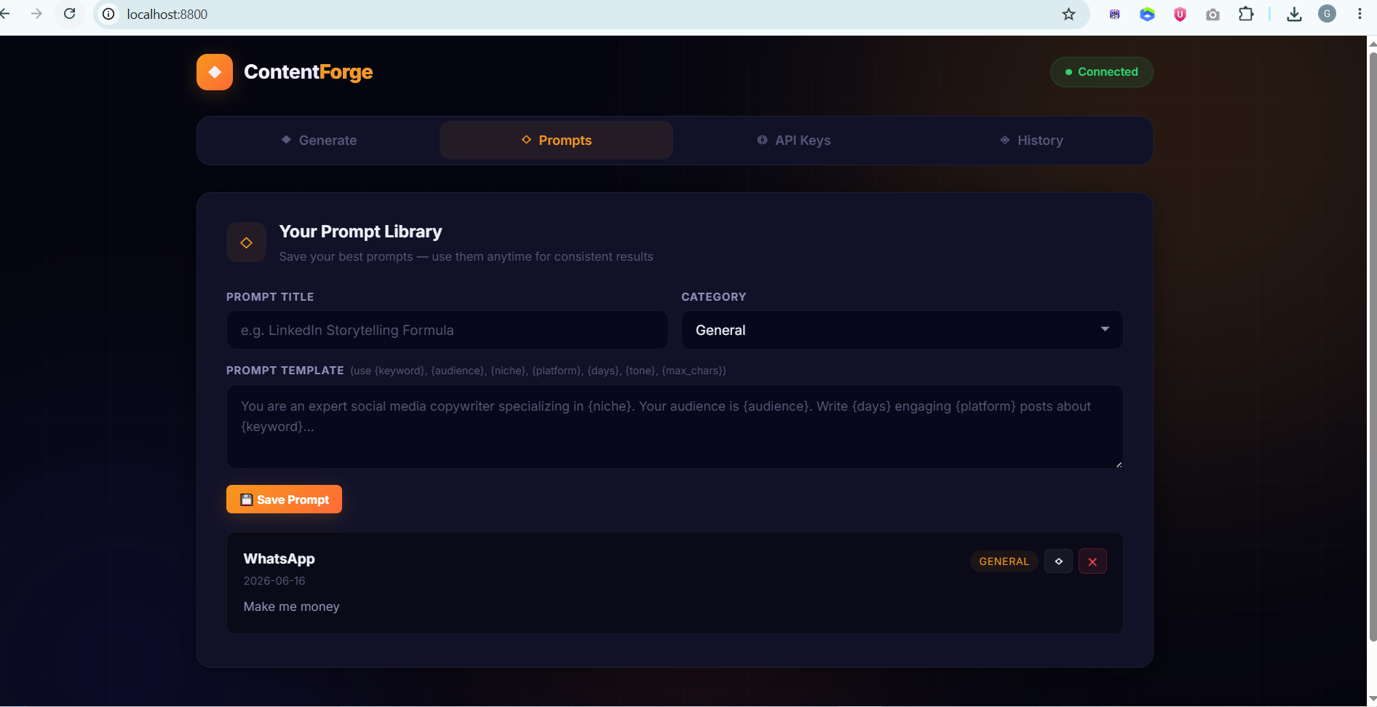The height and width of the screenshot is (707, 1377).
Task: Open the History tab
Action: (x=1031, y=141)
